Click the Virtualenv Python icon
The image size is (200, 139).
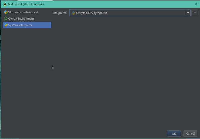coord(6,12)
